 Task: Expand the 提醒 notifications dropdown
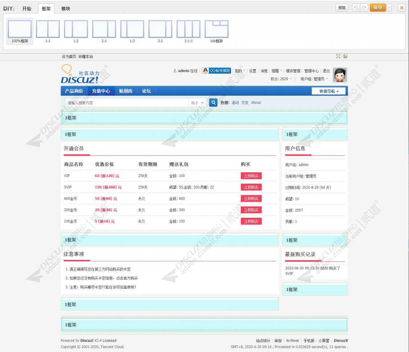[277, 70]
